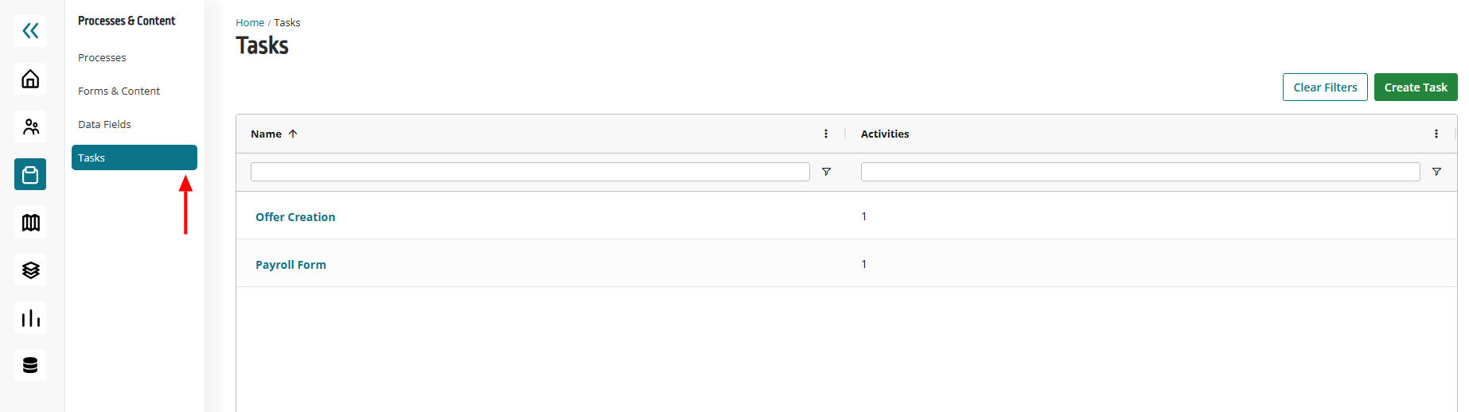Focus the Name filter input field
1469x412 pixels.
pyautogui.click(x=530, y=172)
